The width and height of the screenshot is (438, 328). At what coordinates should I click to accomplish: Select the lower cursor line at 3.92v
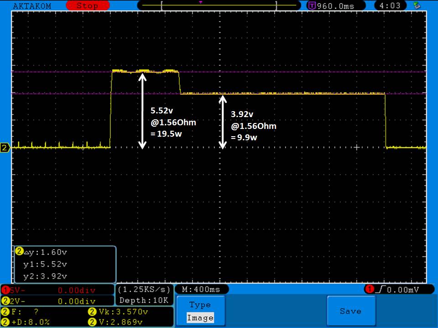coord(297,93)
